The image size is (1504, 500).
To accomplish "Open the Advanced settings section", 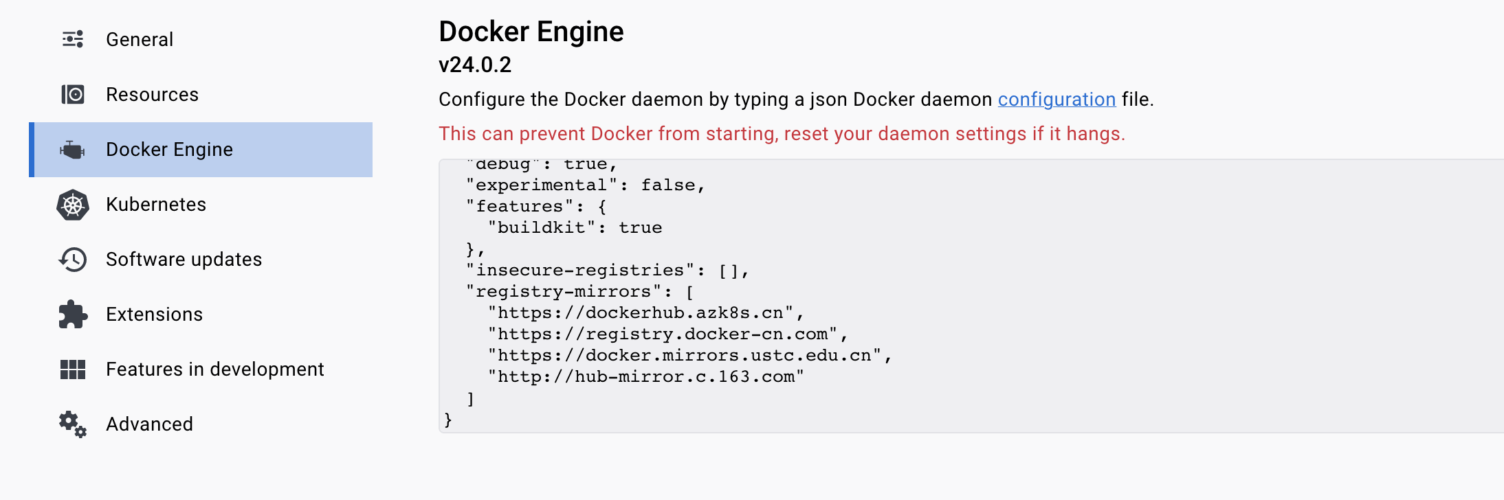I will tap(149, 424).
